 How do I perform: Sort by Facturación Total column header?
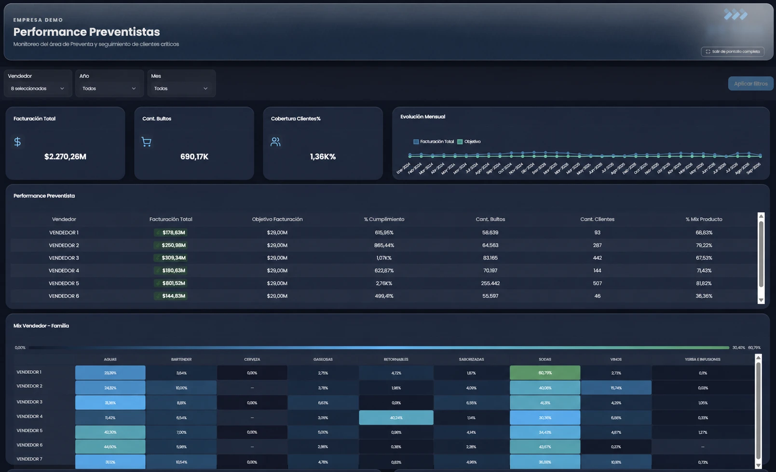tap(171, 219)
